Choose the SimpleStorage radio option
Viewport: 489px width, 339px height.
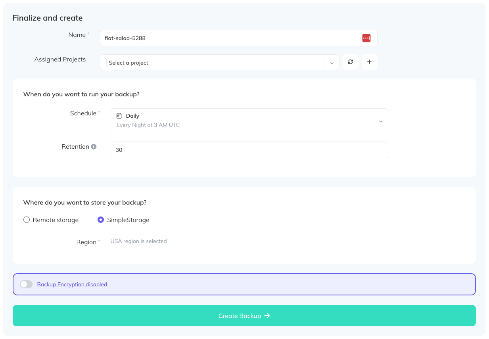coord(101,220)
